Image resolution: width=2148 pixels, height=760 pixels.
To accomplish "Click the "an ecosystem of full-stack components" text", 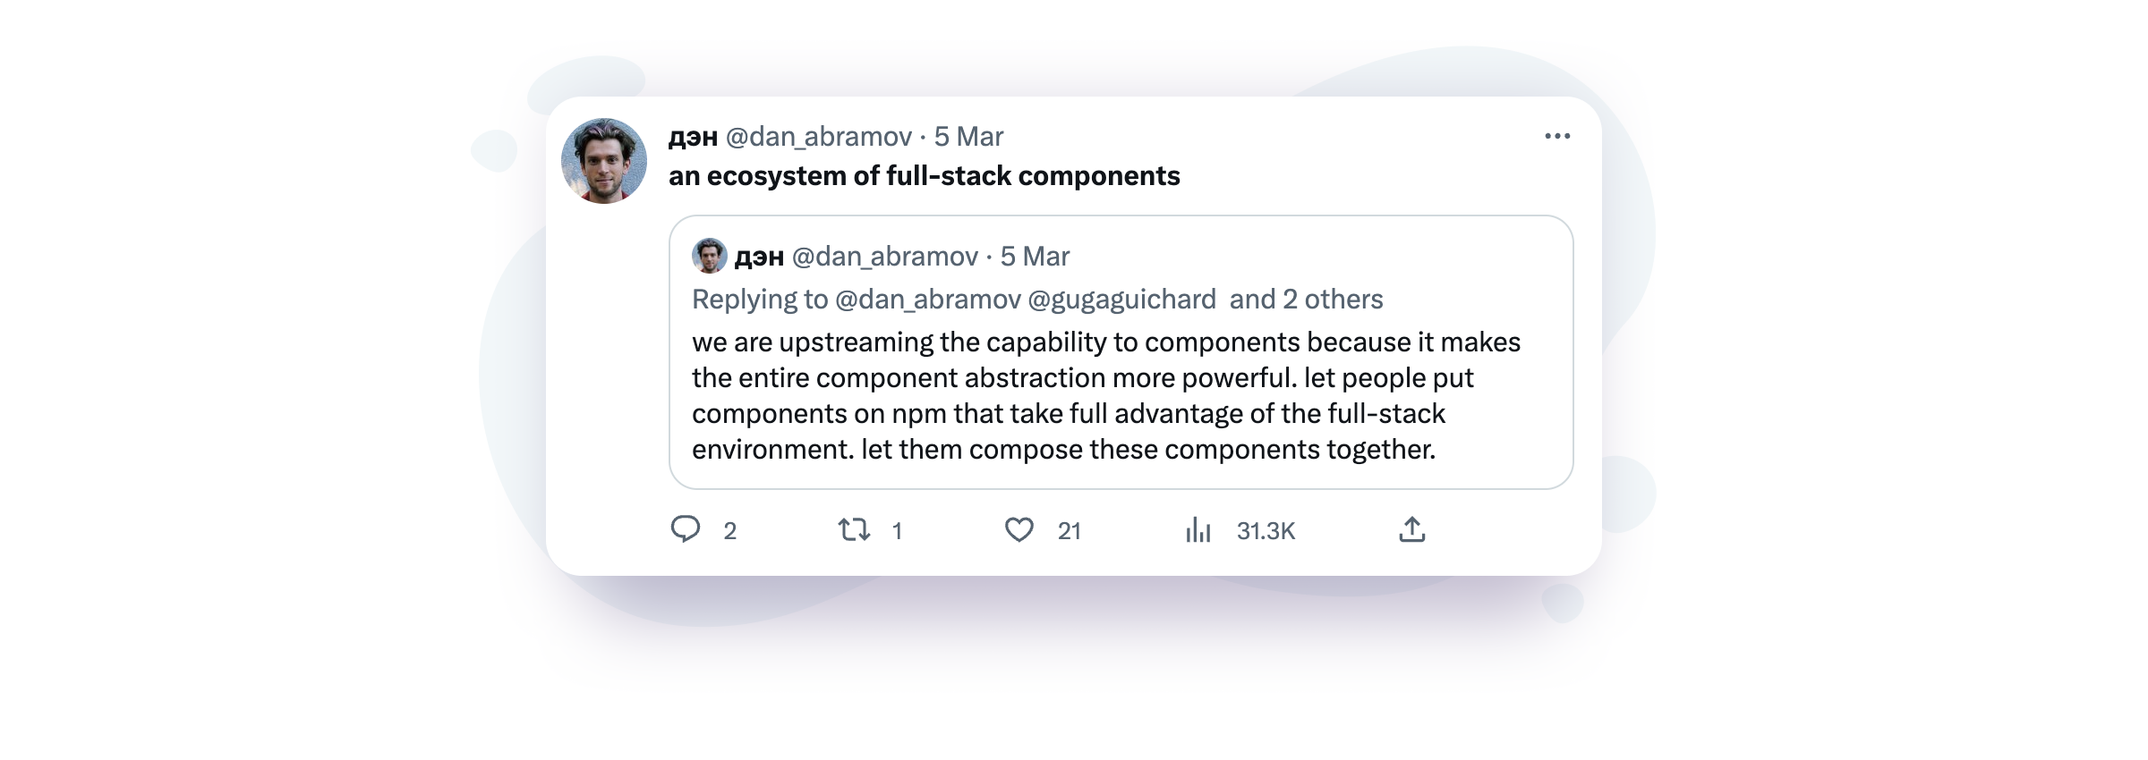I will (924, 176).
